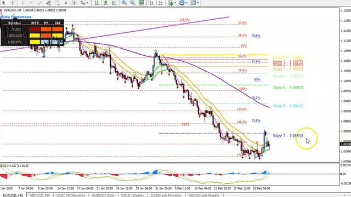Click the MACD [12,26,9] indicator label

(x=14, y=166)
